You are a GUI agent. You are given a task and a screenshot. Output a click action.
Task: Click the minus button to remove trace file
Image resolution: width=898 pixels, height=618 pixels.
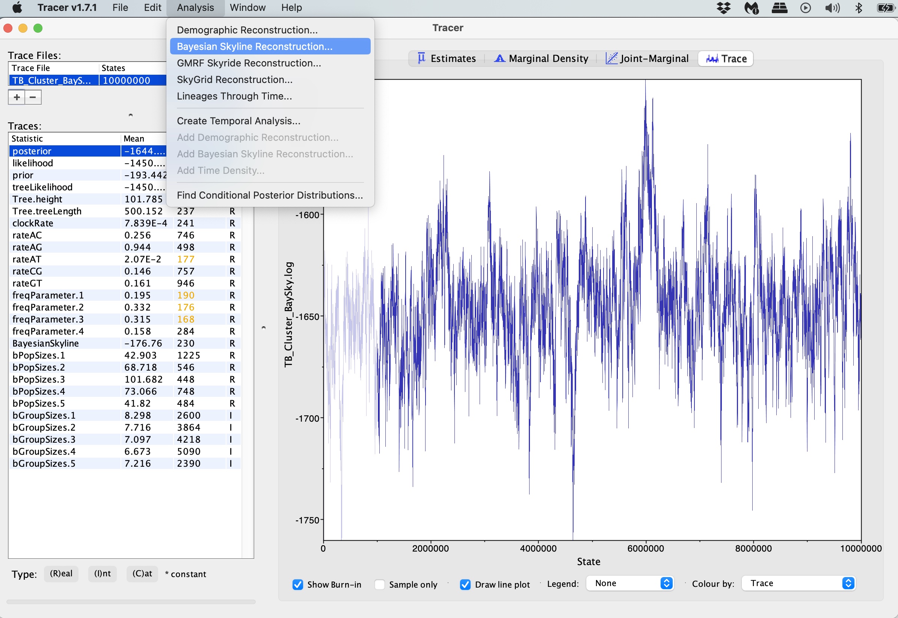pos(33,97)
